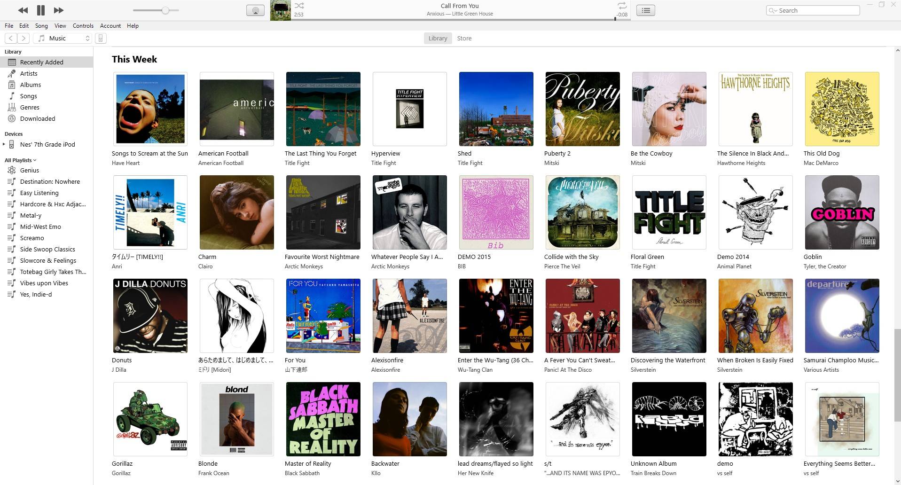Viewport: 901px width, 485px height.
Task: Open the Master of Reality album cover
Action: pos(323,419)
